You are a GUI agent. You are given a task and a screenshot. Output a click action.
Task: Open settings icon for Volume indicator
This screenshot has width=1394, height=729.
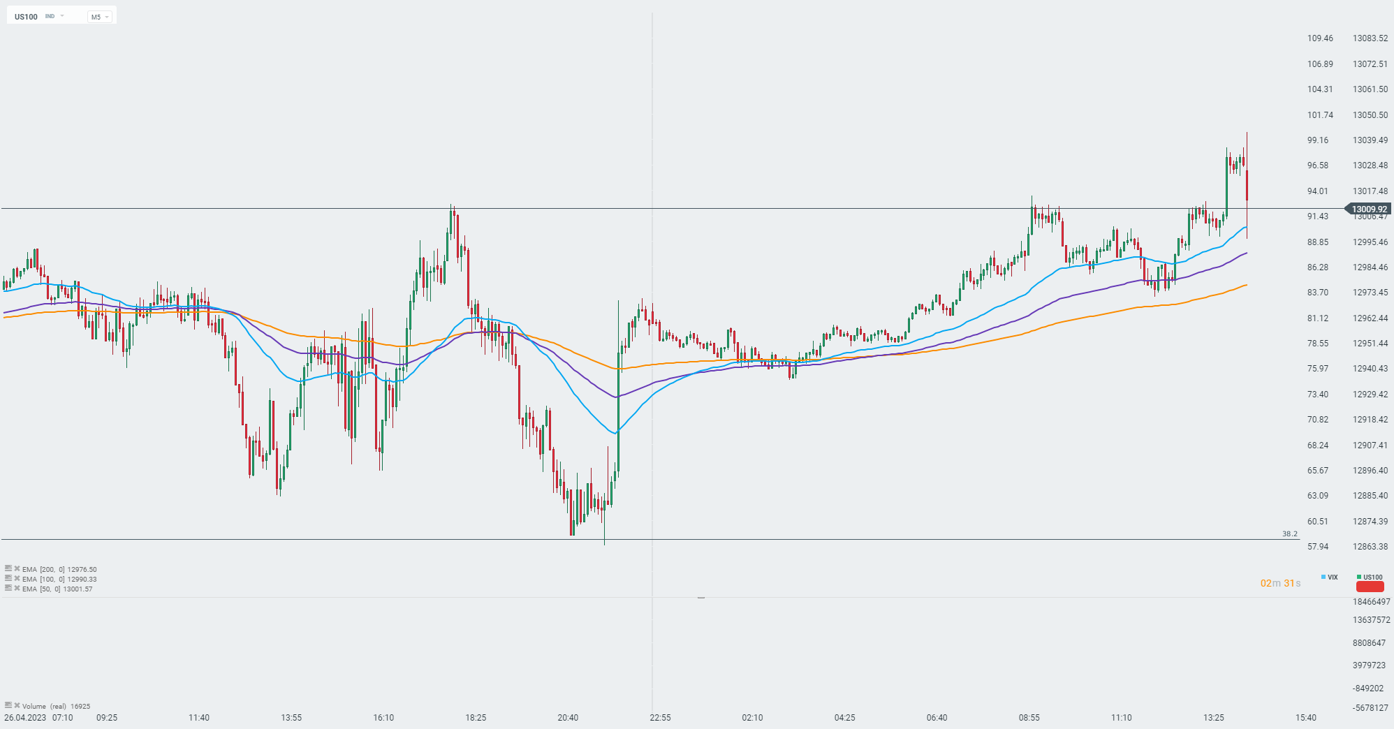tap(8, 706)
